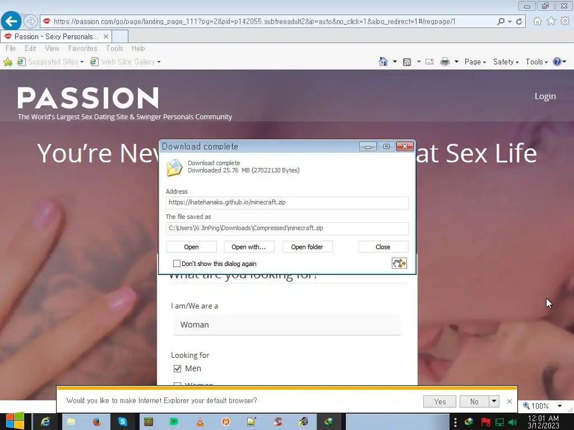This screenshot has height=430, width=574.
Task: Open the Page dropdown menu
Action: tap(475, 62)
